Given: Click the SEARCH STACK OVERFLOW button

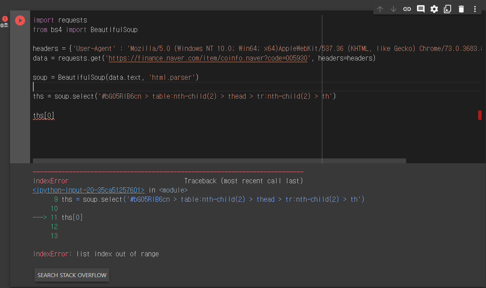Looking at the screenshot, I should (72, 275).
